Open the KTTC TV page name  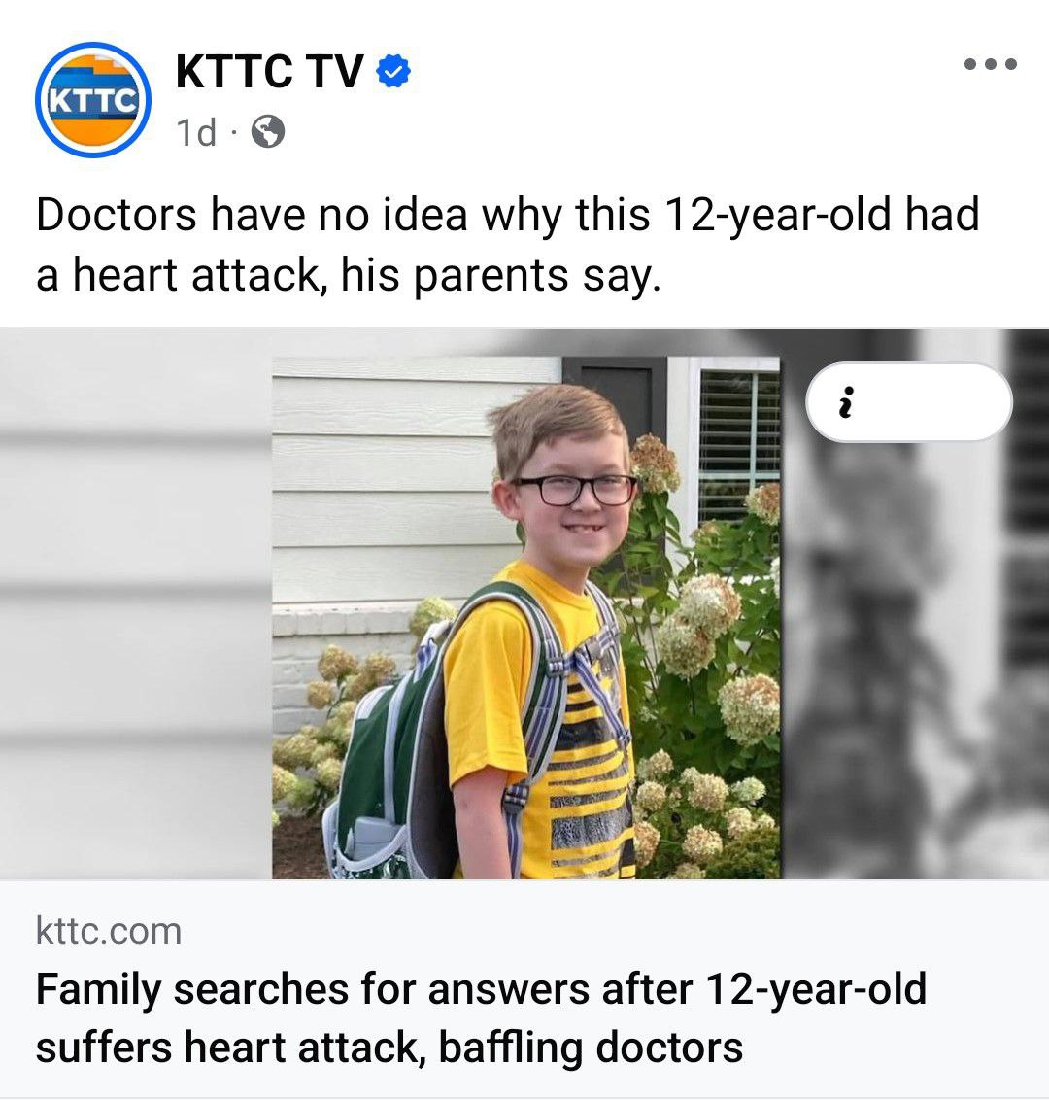tap(269, 71)
